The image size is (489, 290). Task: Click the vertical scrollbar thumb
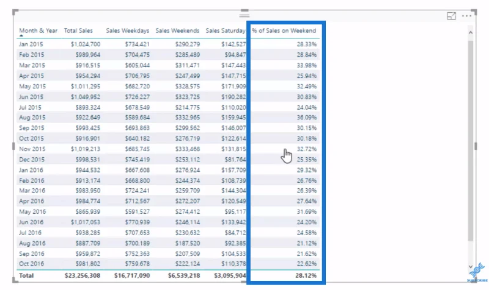[471, 140]
